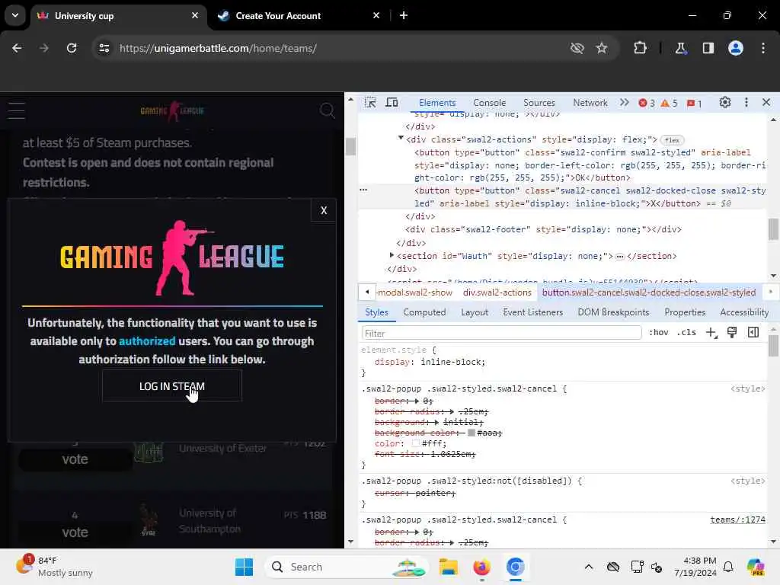This screenshot has width=780, height=585.
Task: Click the DevTools inspect element picker icon
Action: (370, 103)
